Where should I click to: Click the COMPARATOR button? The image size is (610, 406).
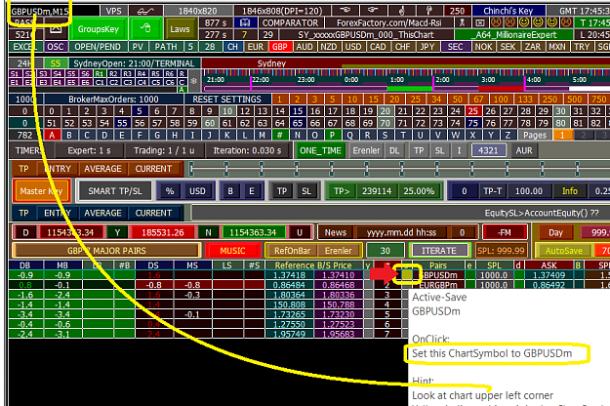(x=290, y=23)
